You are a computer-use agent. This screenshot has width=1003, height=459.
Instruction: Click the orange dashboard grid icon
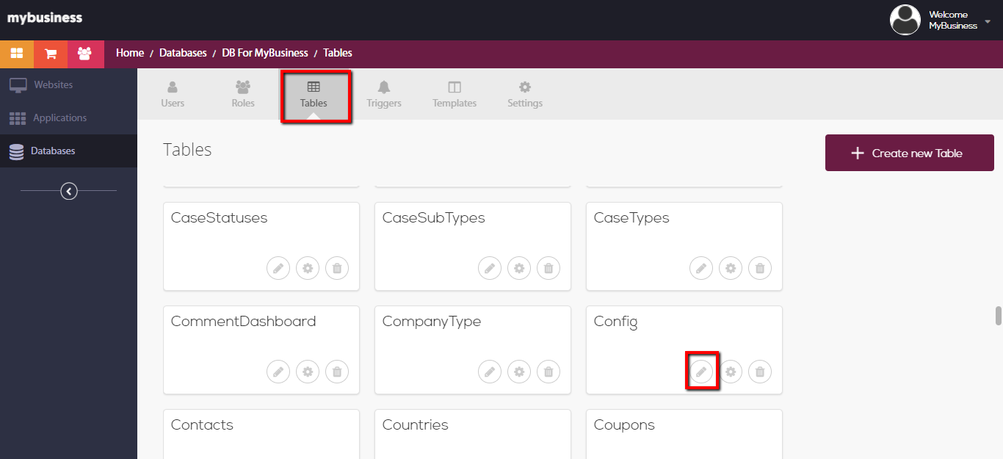pos(17,54)
